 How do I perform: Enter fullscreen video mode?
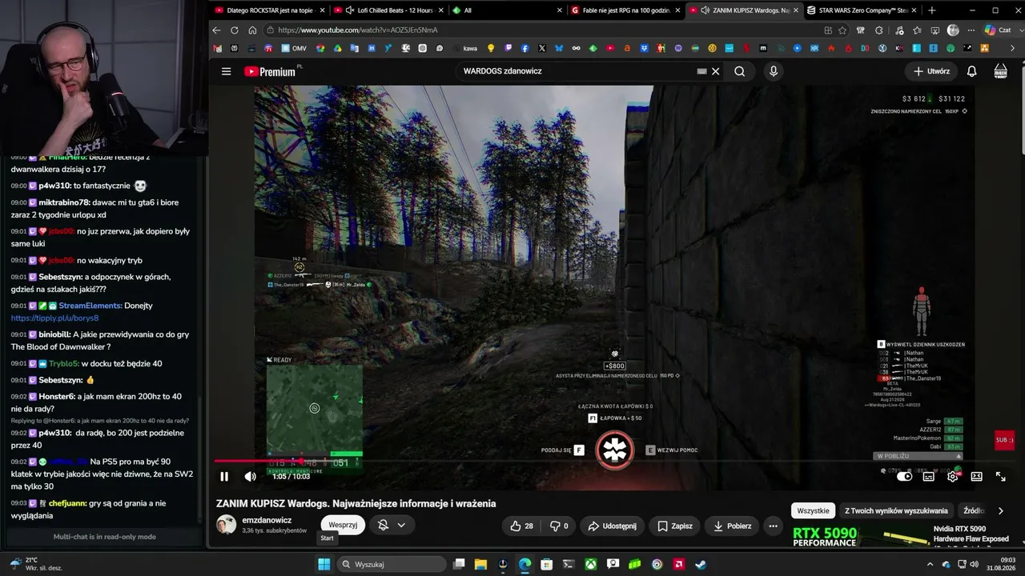(1000, 477)
